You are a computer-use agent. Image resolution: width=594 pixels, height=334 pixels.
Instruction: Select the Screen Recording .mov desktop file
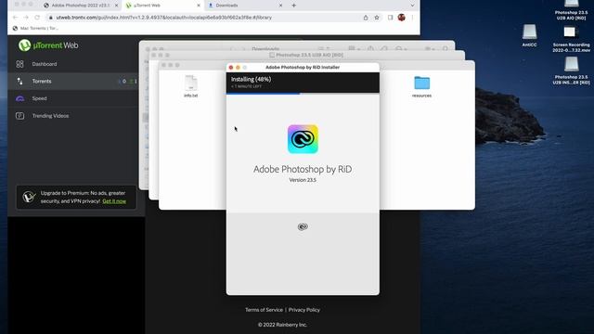571,39
